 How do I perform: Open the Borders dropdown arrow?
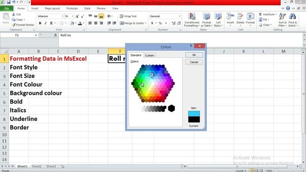point(66,23)
